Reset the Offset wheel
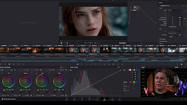 pos(66,73)
